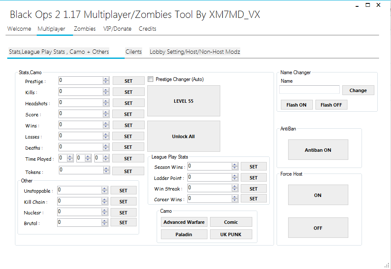Apply Comic camo
Viewport: 391px width, 269px height.
pos(231,222)
